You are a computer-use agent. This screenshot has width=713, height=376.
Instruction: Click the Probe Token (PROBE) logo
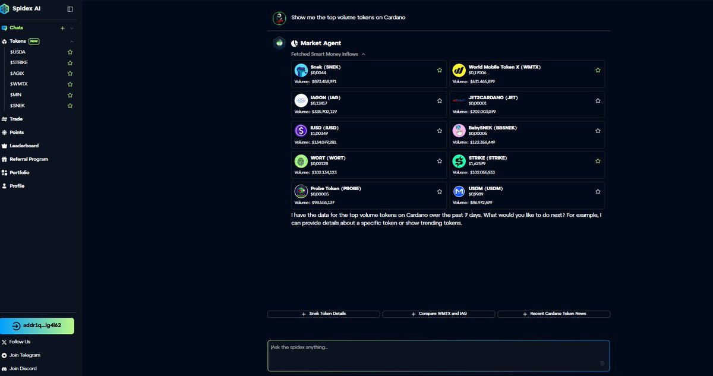(x=301, y=191)
